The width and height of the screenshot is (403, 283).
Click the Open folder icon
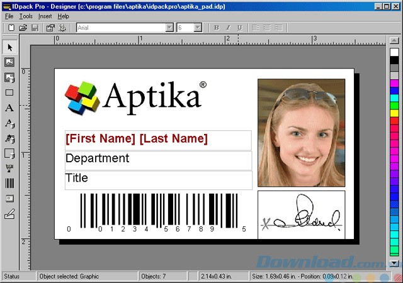point(23,28)
